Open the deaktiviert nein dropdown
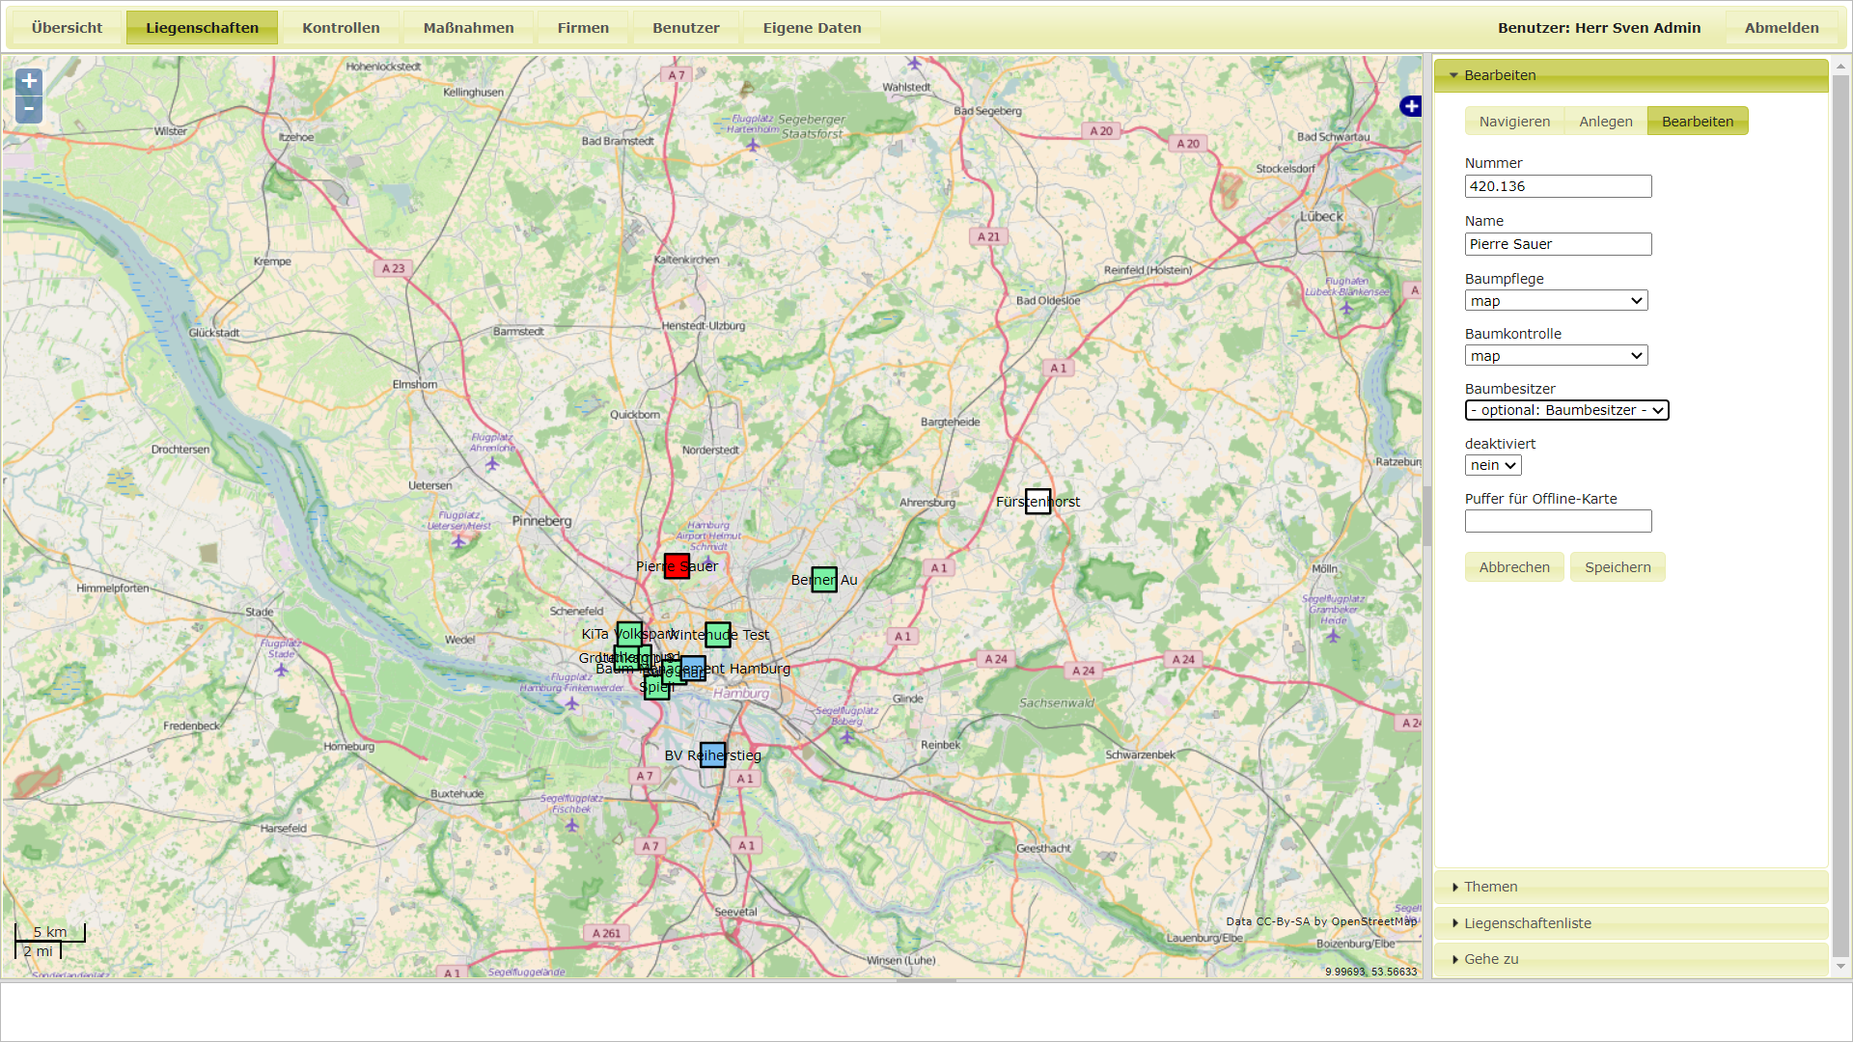 click(1492, 465)
